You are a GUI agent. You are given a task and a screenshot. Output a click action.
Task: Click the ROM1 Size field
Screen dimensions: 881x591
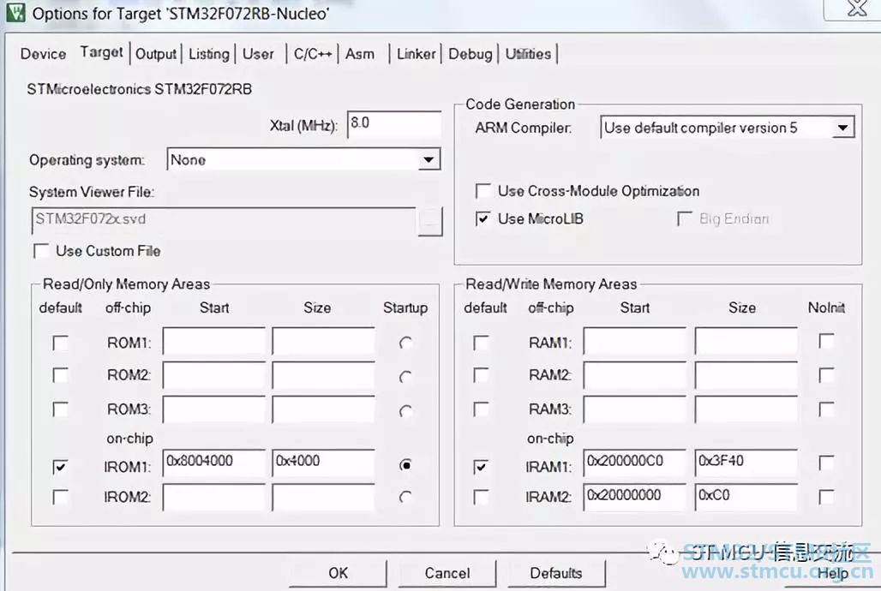[324, 341]
